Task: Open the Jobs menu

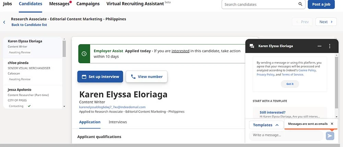Action: point(8,4)
